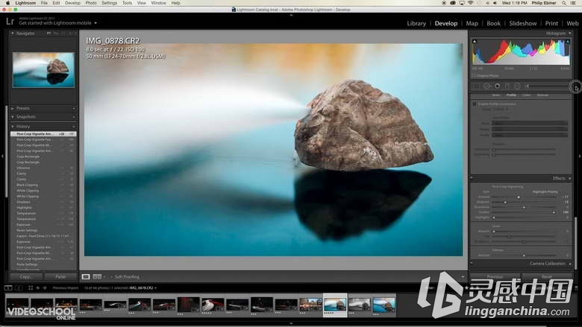Select Before/After view icon in toolbar
The width and height of the screenshot is (582, 327).
pos(97,277)
